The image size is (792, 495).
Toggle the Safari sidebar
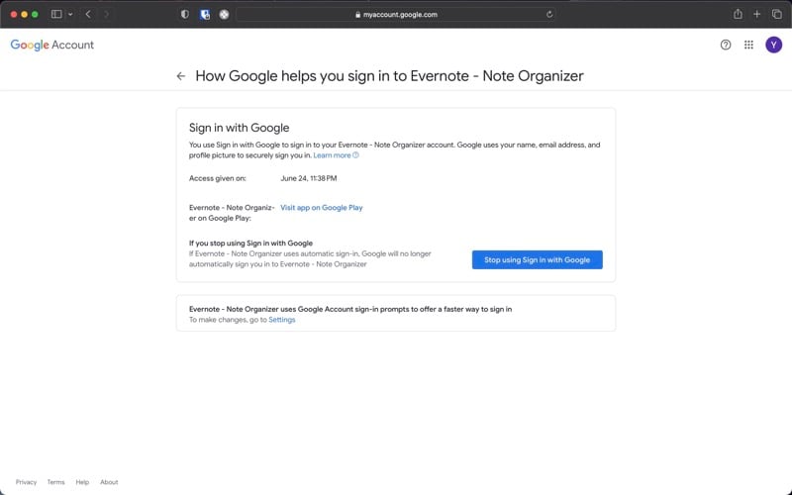click(56, 14)
